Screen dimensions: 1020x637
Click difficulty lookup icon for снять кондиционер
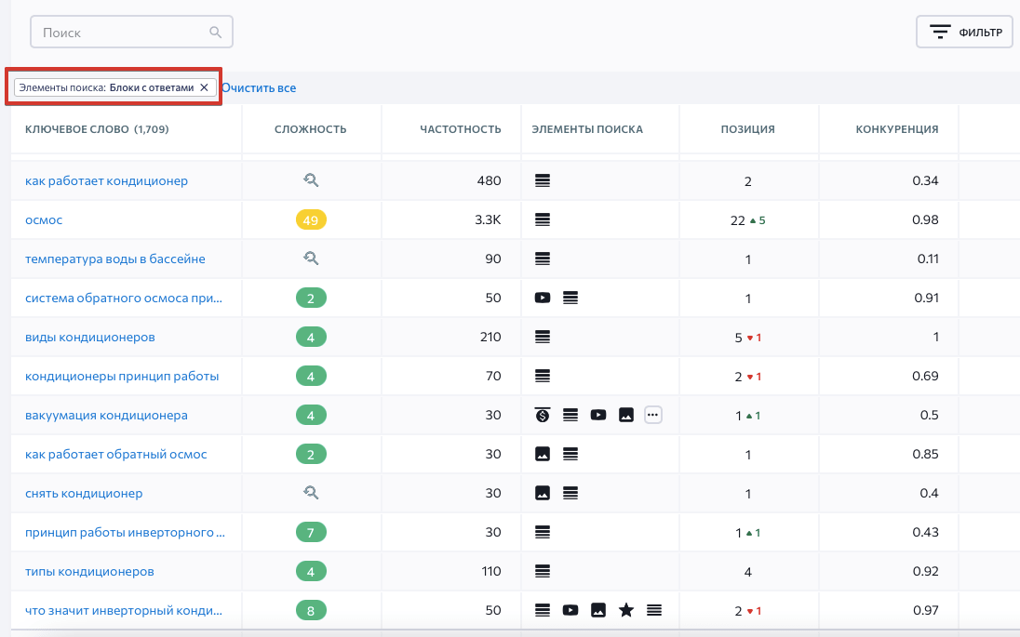(x=311, y=493)
